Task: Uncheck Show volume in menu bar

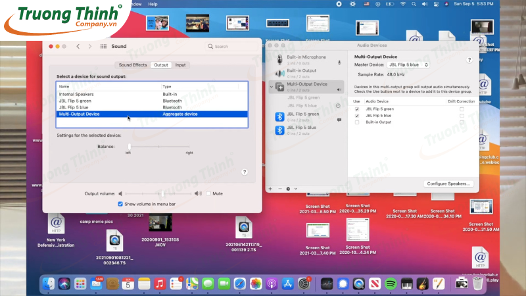Action: point(120,204)
